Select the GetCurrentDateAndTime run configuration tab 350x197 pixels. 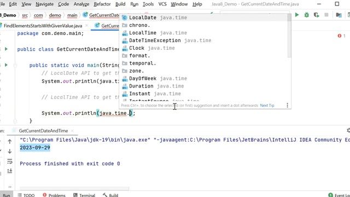click(x=43, y=131)
